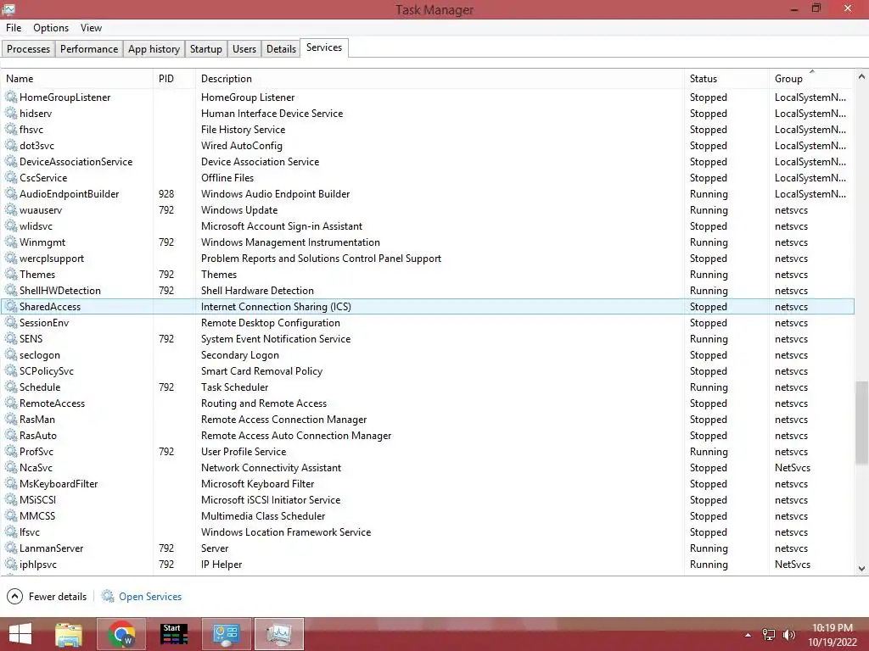Image resolution: width=869 pixels, height=651 pixels.
Task: Open File Explorer from the taskbar
Action: [x=69, y=634]
